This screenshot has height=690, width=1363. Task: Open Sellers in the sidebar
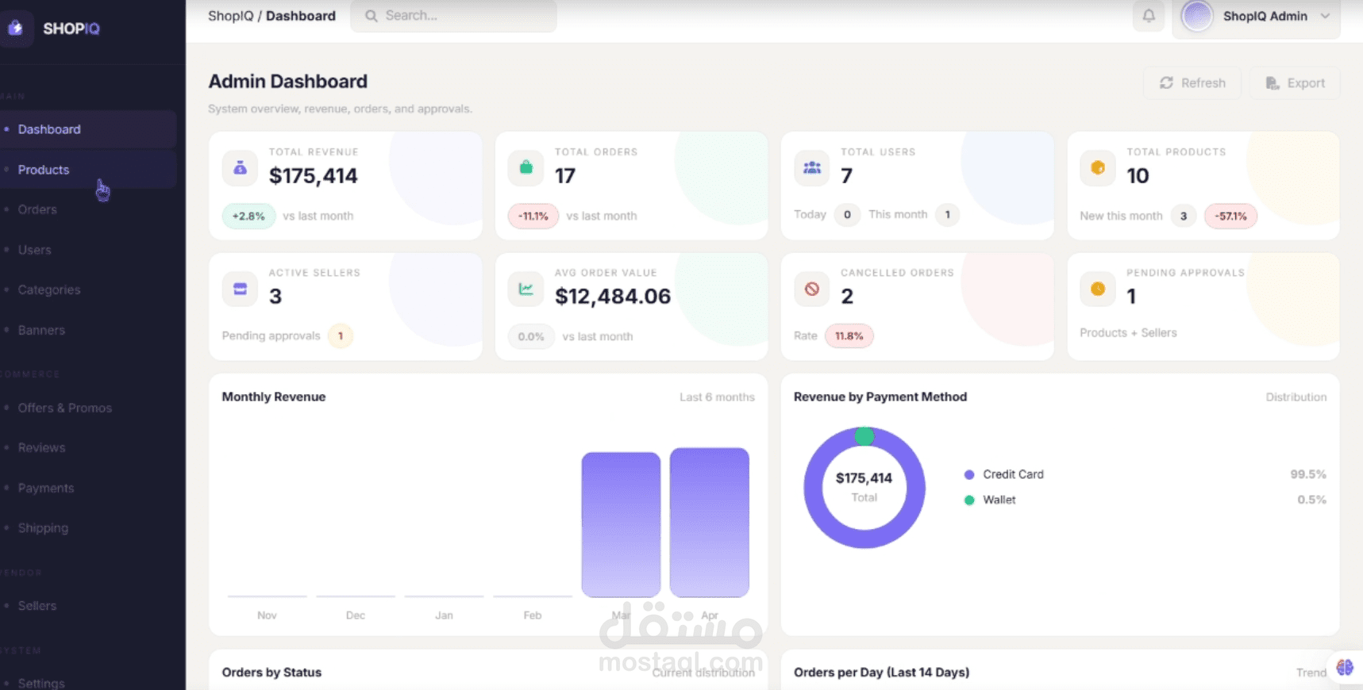tap(88, 605)
